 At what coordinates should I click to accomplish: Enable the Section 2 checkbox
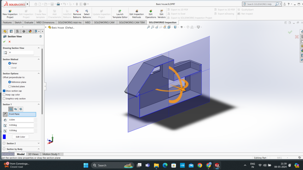click(x=4, y=143)
